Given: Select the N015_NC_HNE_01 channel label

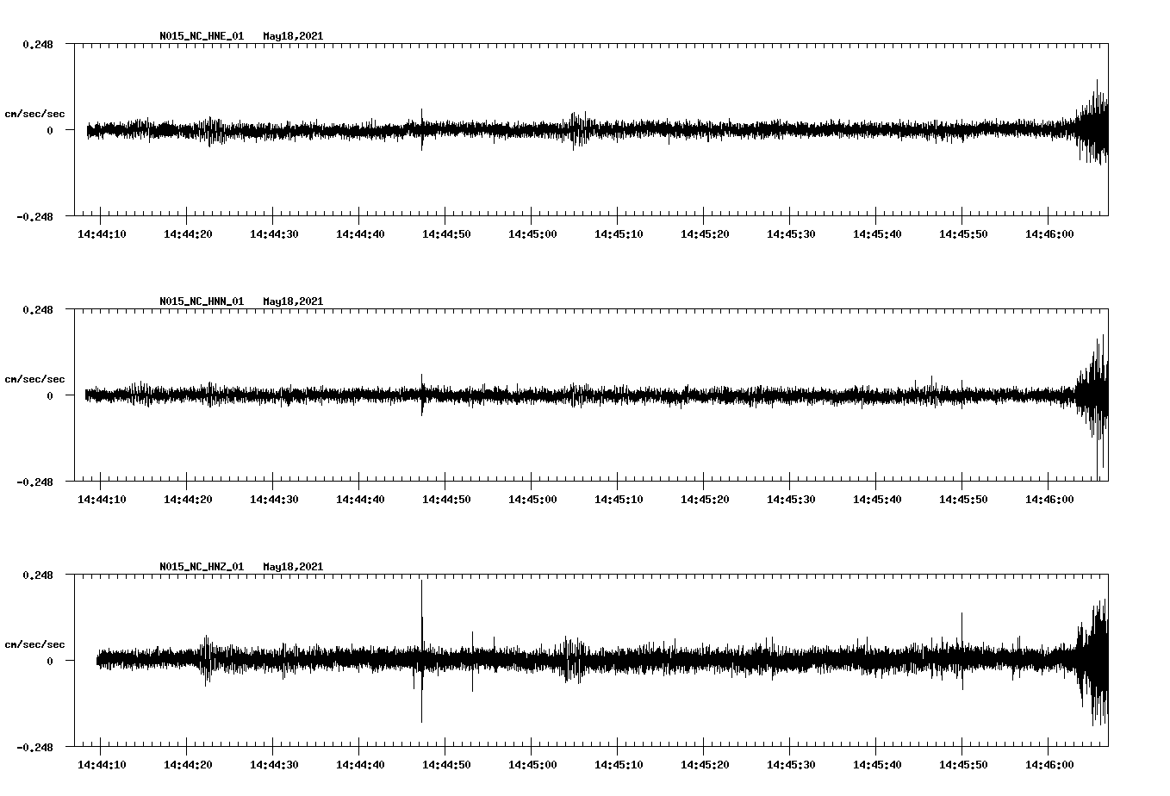Looking at the screenshot, I should (x=201, y=37).
